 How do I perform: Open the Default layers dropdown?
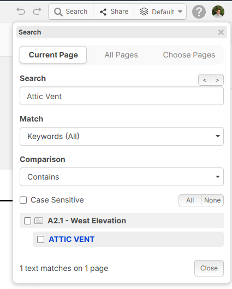(x=160, y=11)
